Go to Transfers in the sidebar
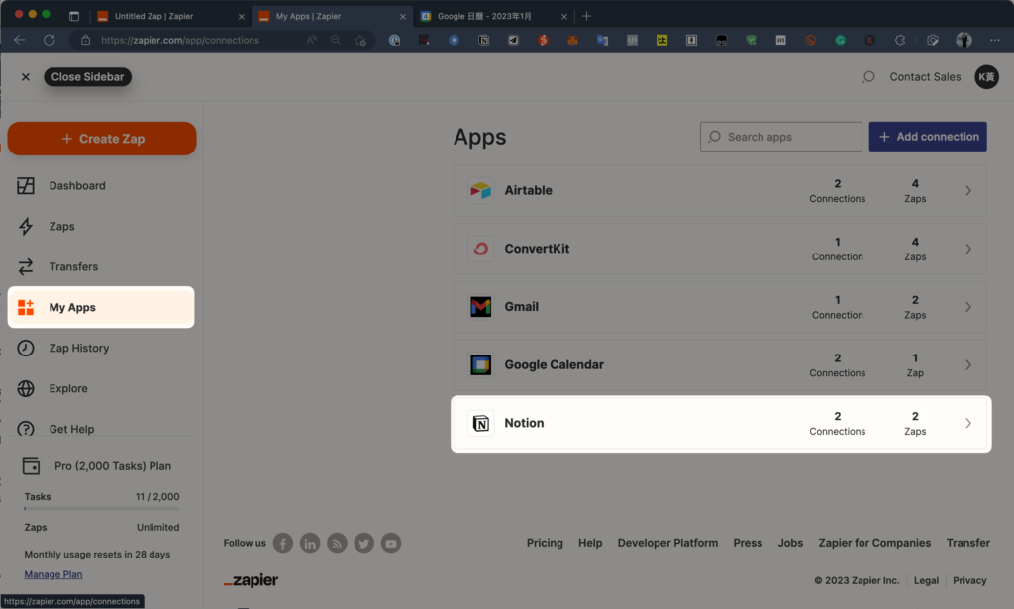 [73, 267]
